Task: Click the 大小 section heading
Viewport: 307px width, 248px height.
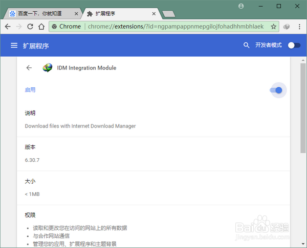Action: (x=30, y=181)
